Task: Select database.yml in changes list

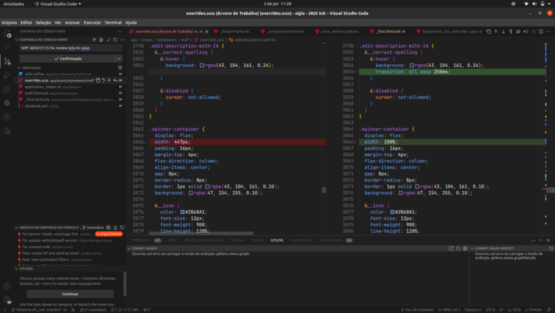Action: [70, 106]
